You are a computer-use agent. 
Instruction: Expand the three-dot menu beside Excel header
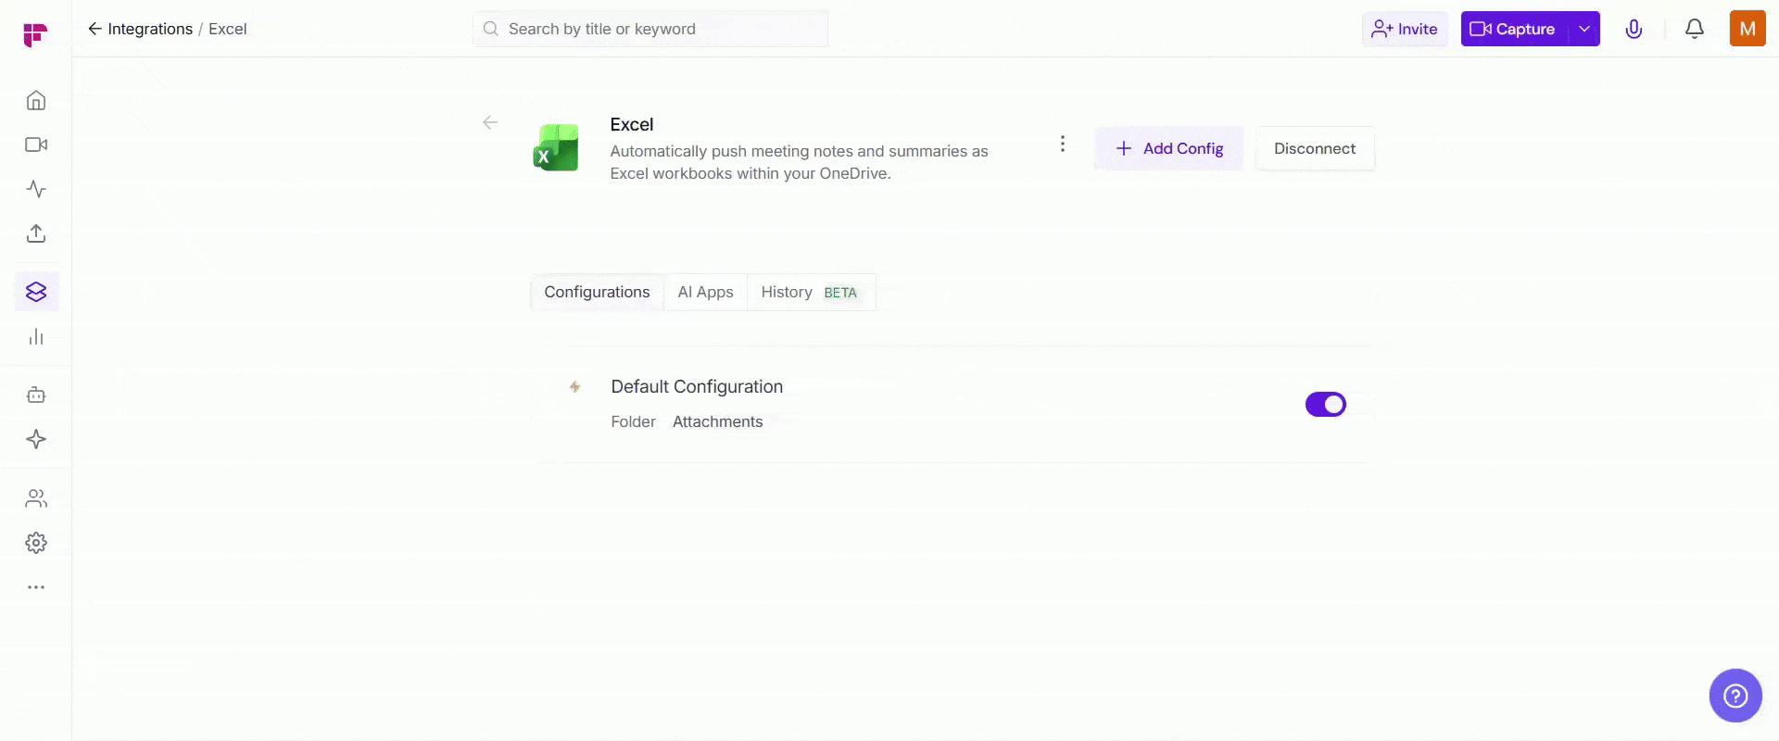1062,144
